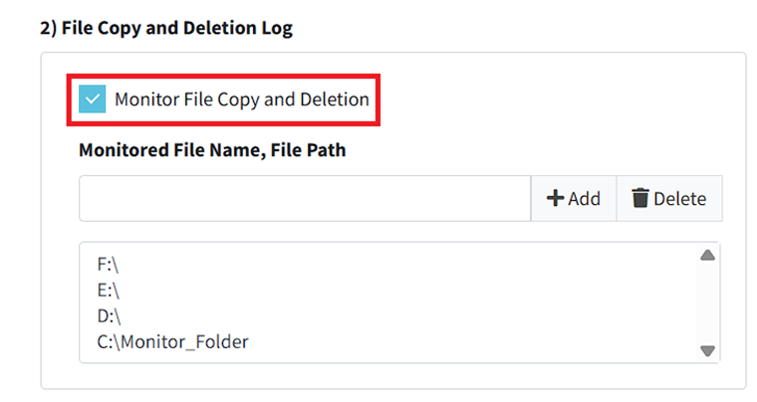757x402 pixels.
Task: Click the plus icon on Add button
Action: tap(556, 199)
